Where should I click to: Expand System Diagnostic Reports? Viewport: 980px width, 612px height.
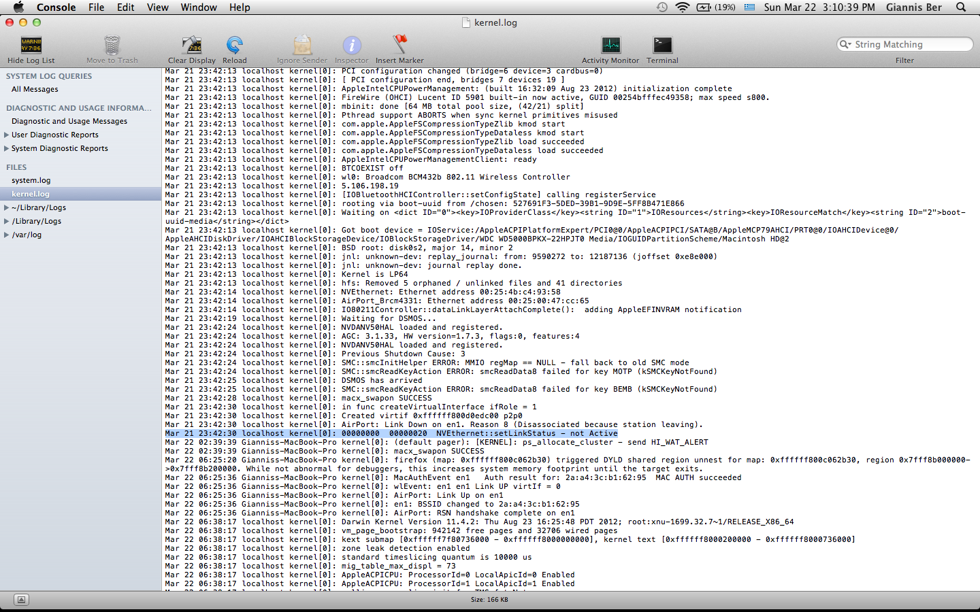[7, 148]
